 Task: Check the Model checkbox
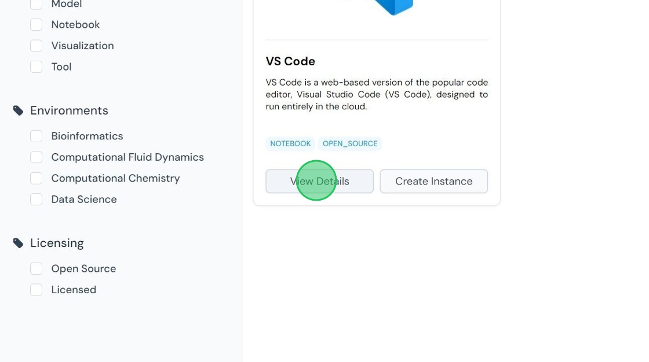coord(36,4)
